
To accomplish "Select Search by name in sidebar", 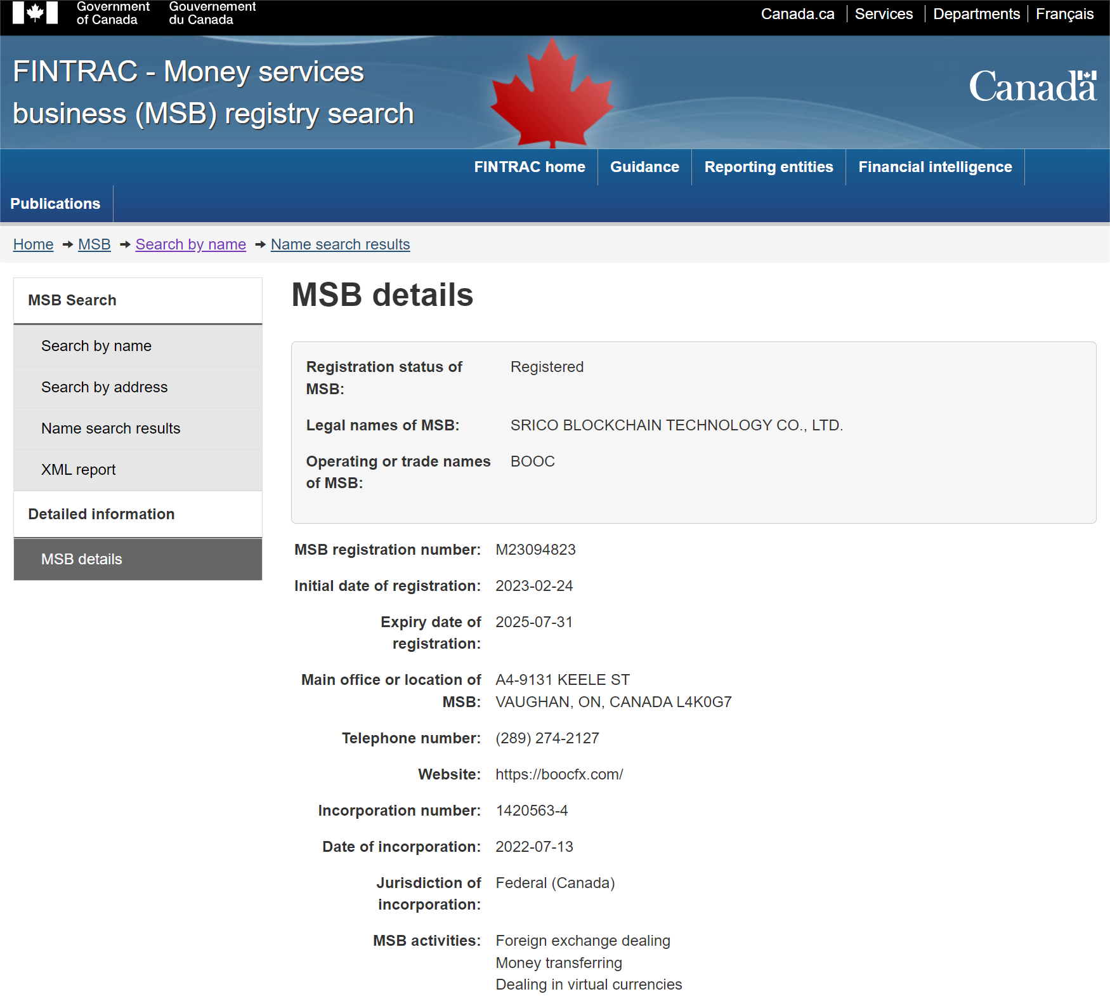I will click(x=138, y=346).
